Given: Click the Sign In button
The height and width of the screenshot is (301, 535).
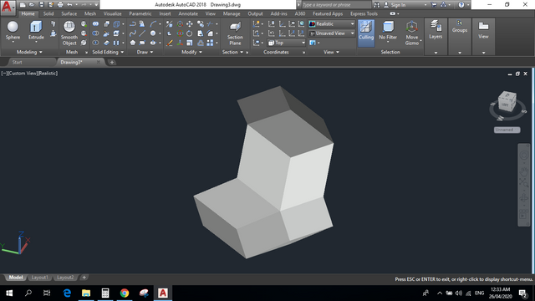Looking at the screenshot, I should pos(395,5).
